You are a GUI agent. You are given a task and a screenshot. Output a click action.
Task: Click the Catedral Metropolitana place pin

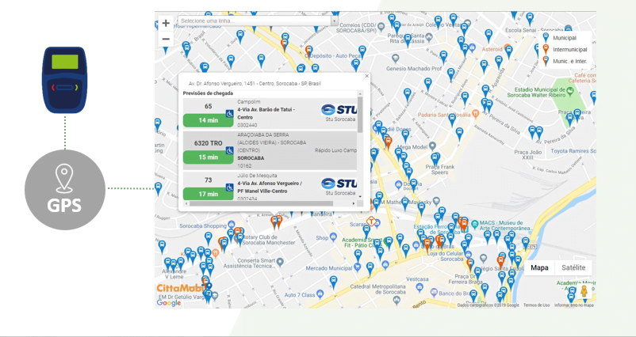pos(397,300)
